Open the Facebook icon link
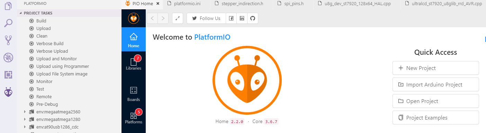 tap(231, 18)
